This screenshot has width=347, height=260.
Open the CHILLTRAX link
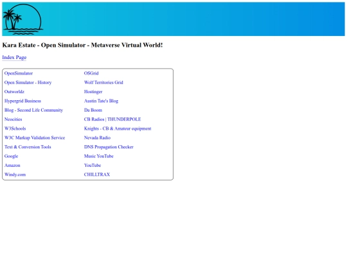click(x=97, y=175)
